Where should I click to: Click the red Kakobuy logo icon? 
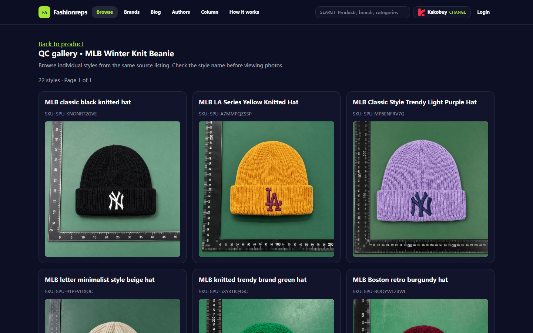[x=421, y=12]
